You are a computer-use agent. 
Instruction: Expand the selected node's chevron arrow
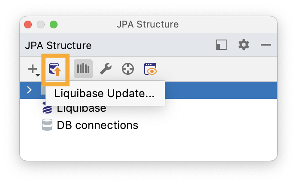click(29, 90)
